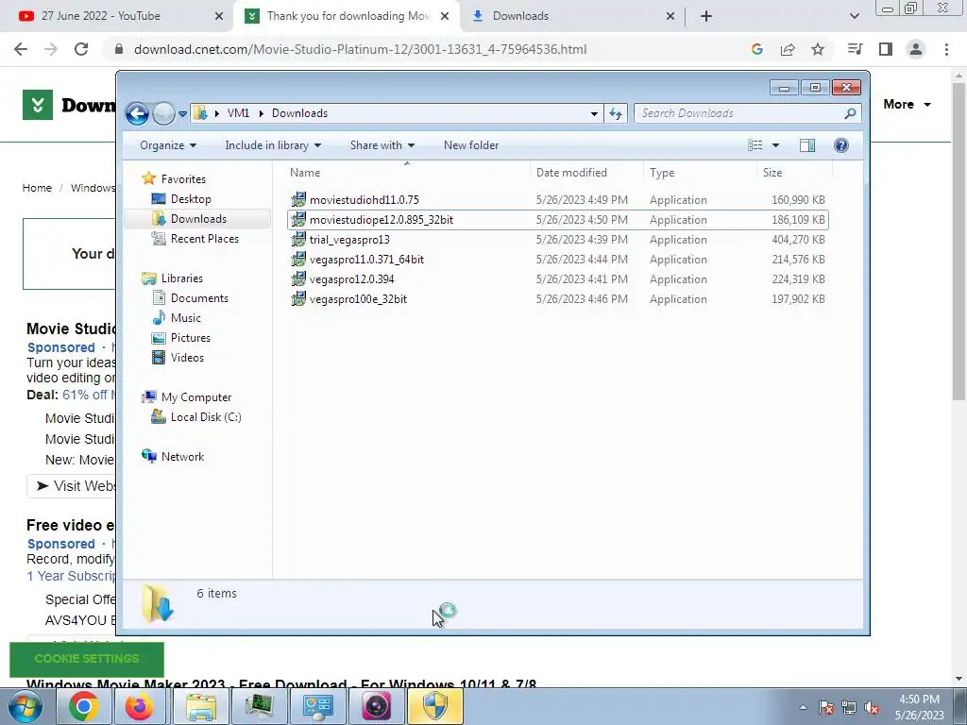Open a new Chrome tab with the plus button
967x725 pixels.
(x=706, y=16)
